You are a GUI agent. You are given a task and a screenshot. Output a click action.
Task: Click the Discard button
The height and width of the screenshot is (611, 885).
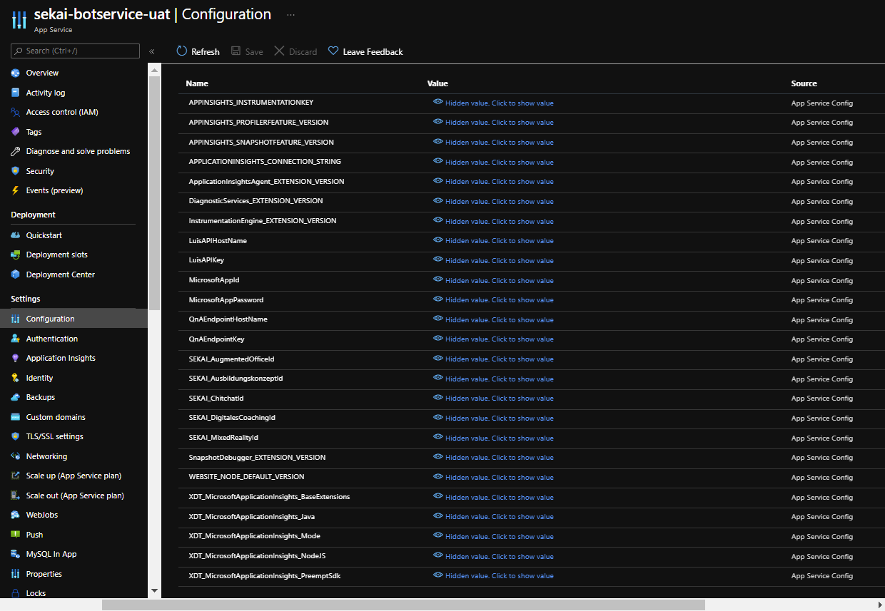[x=295, y=51]
